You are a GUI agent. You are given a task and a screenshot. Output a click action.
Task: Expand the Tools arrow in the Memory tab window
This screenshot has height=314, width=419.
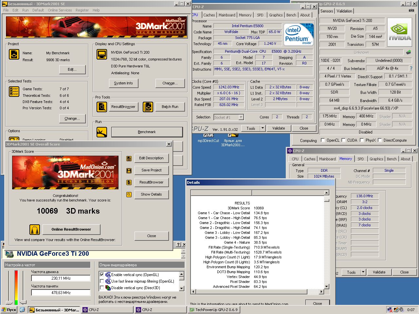(363, 272)
